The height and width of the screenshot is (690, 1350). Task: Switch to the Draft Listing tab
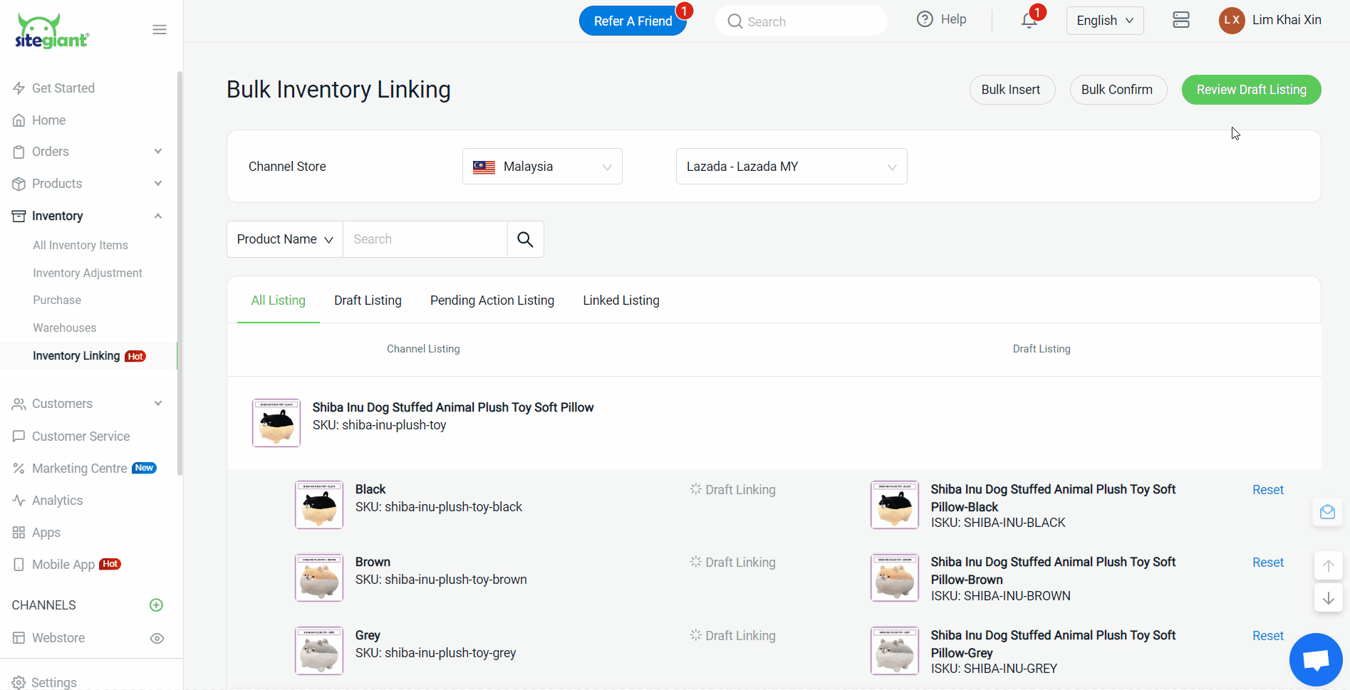tap(368, 300)
